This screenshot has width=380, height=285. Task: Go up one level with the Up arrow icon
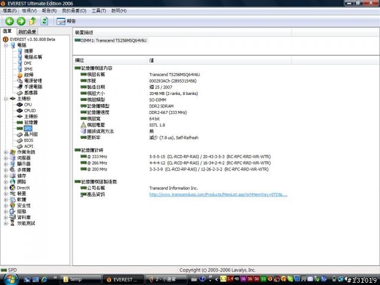pos(33,21)
